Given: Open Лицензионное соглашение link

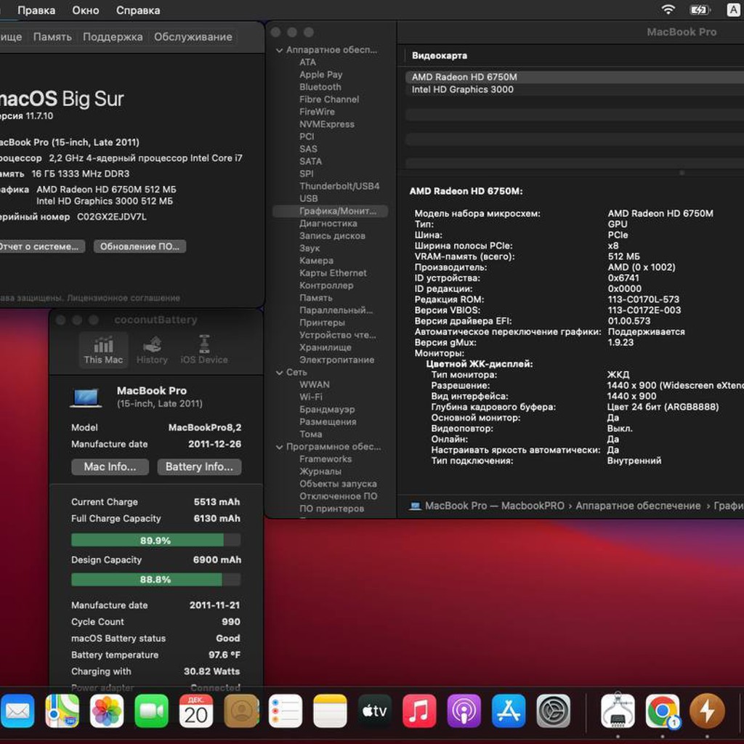Looking at the screenshot, I should tap(124, 298).
